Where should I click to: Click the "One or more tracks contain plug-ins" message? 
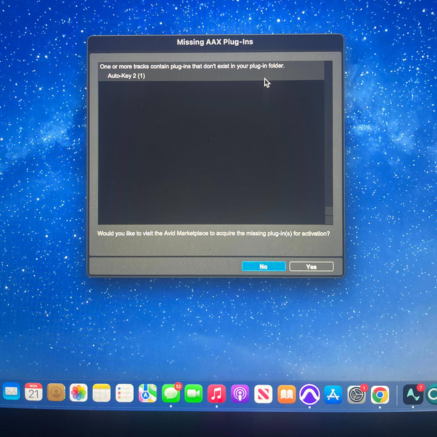click(192, 66)
